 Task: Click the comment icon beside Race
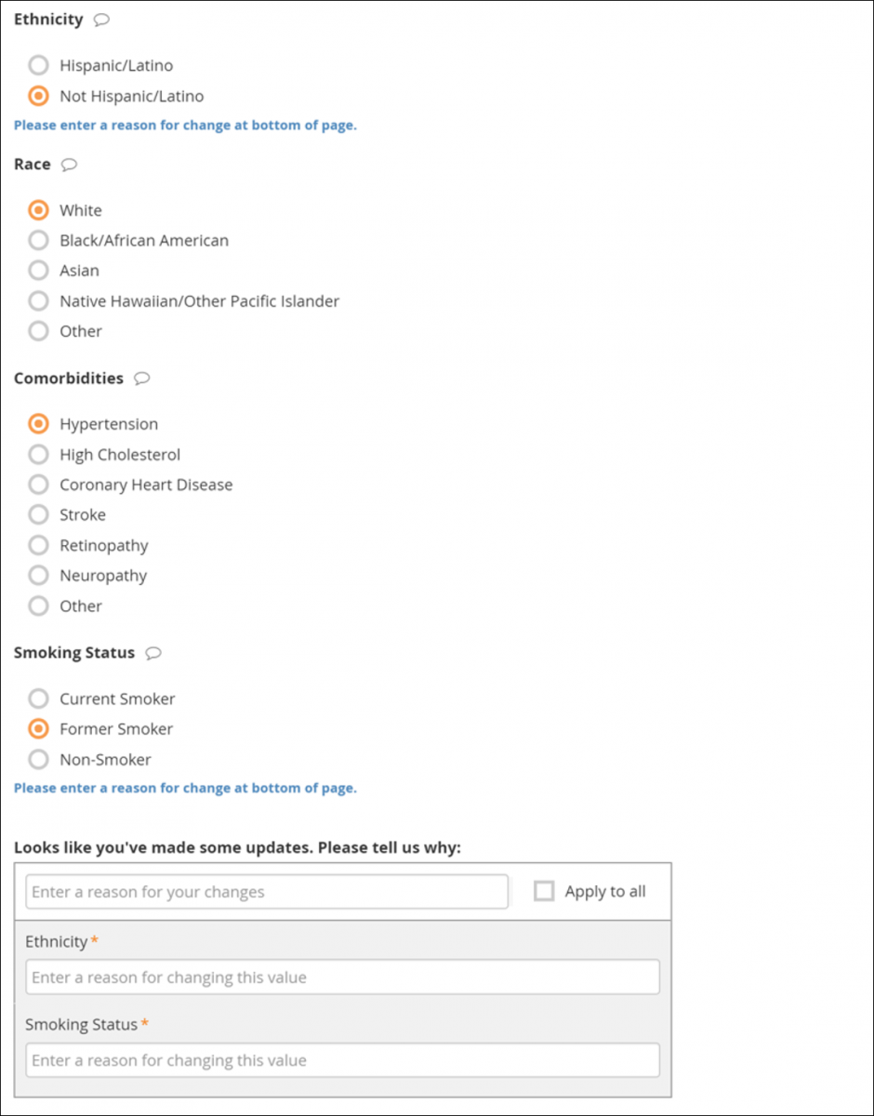point(69,164)
